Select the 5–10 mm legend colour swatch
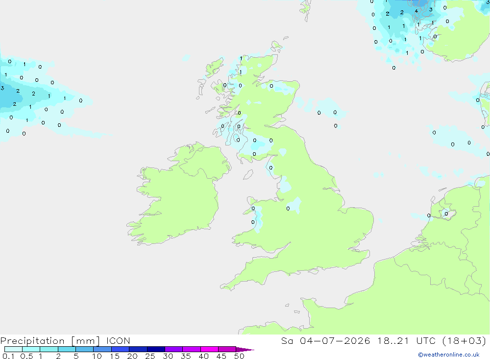This screenshot has height=359, width=490. click(x=84, y=349)
